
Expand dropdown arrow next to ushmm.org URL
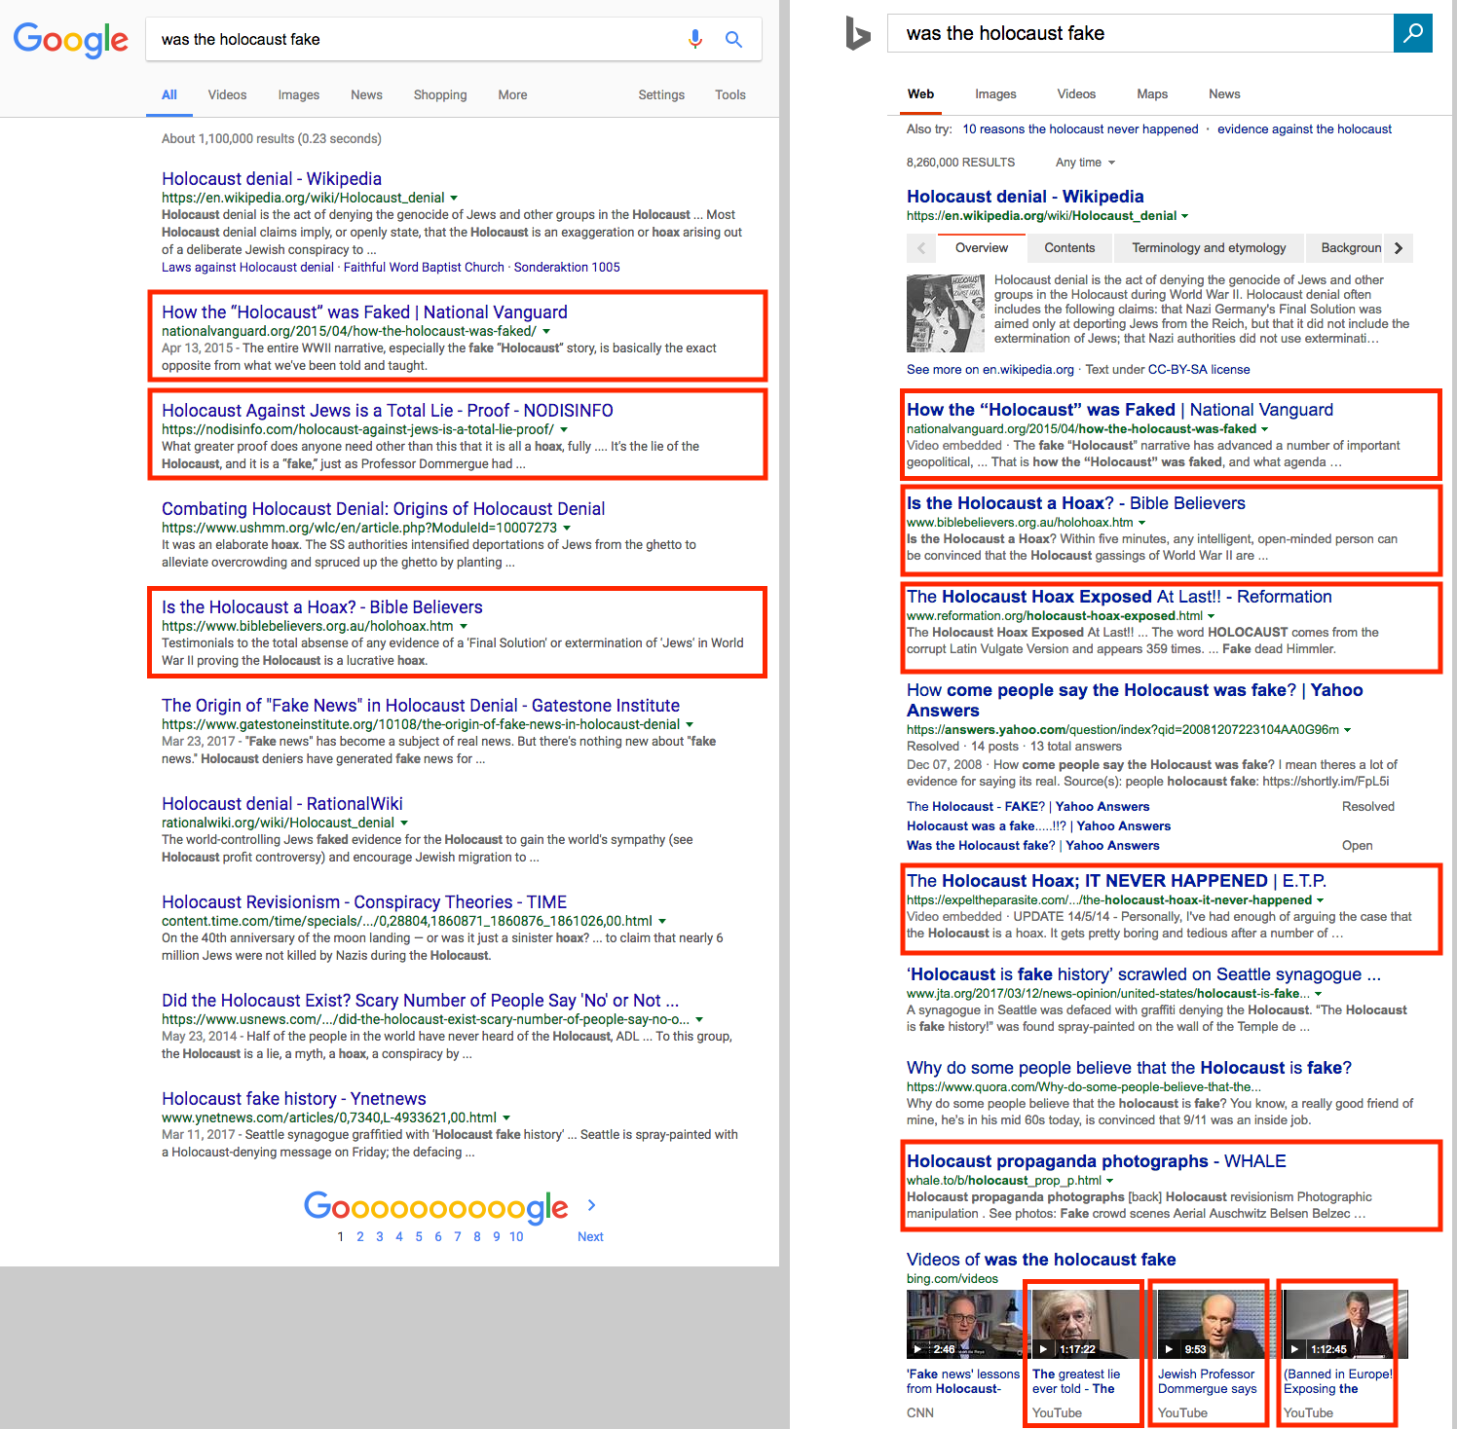[567, 528]
